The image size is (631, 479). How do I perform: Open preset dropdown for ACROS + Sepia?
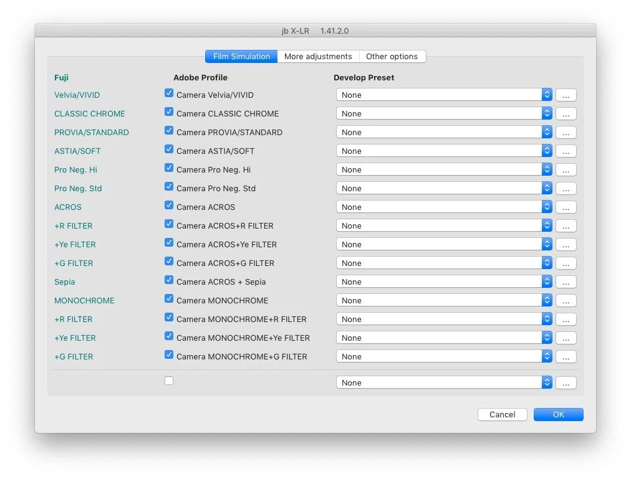(x=444, y=282)
